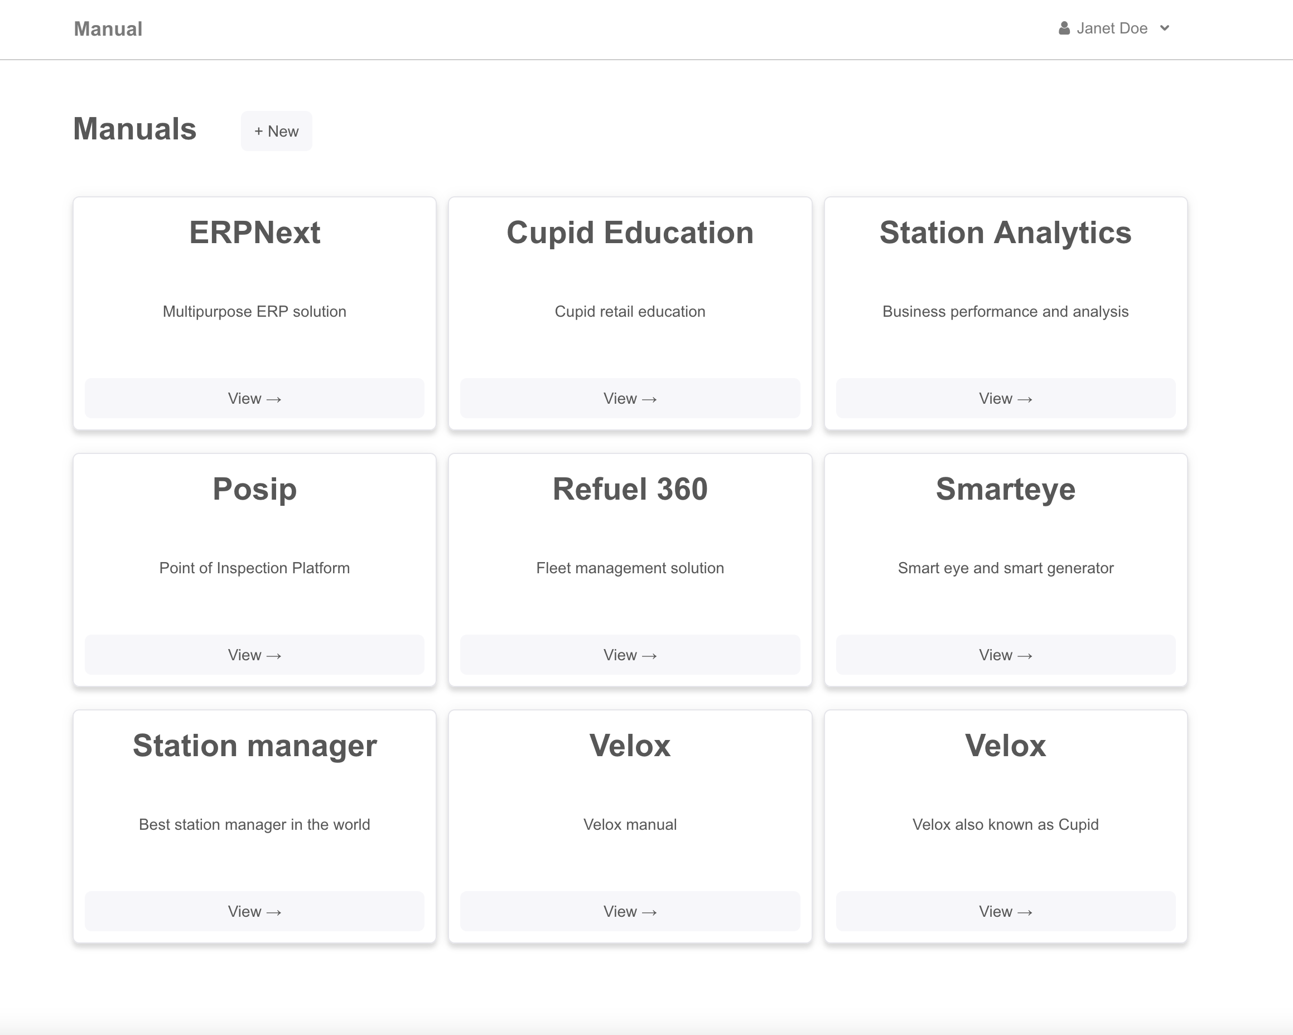Image resolution: width=1293 pixels, height=1035 pixels.
Task: View the Cupid Education manual
Action: (x=630, y=398)
